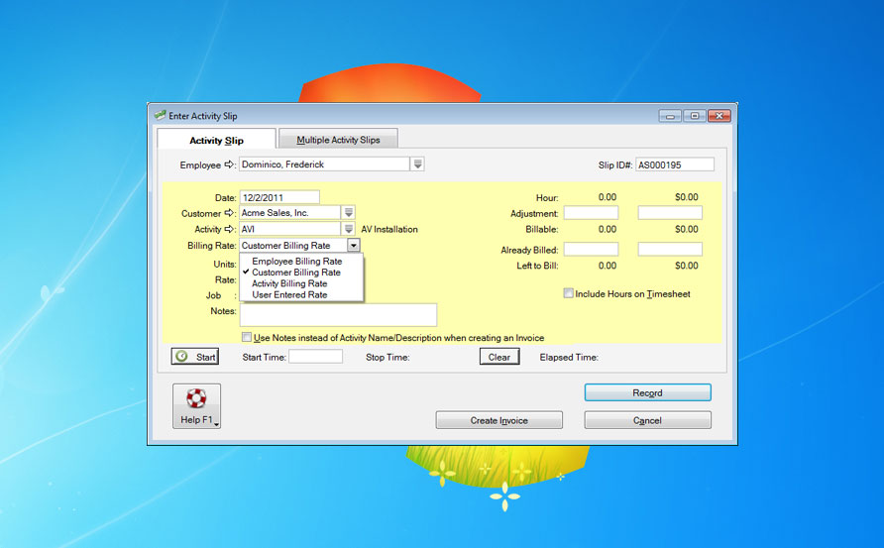Click the Clear button

(x=498, y=357)
